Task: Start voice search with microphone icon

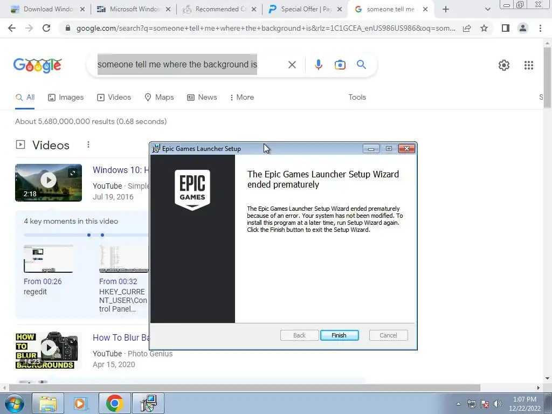Action: (x=318, y=65)
